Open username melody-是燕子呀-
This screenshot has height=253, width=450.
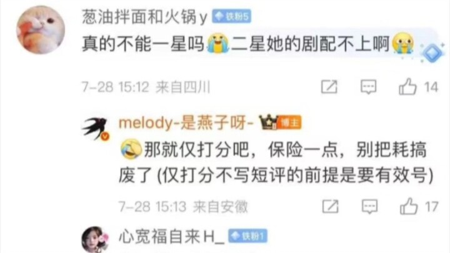[x=186, y=123]
